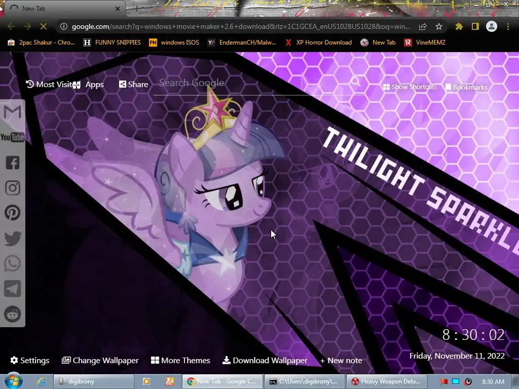Bookmark this tab with the star icon
The image size is (519, 389).
439,26
